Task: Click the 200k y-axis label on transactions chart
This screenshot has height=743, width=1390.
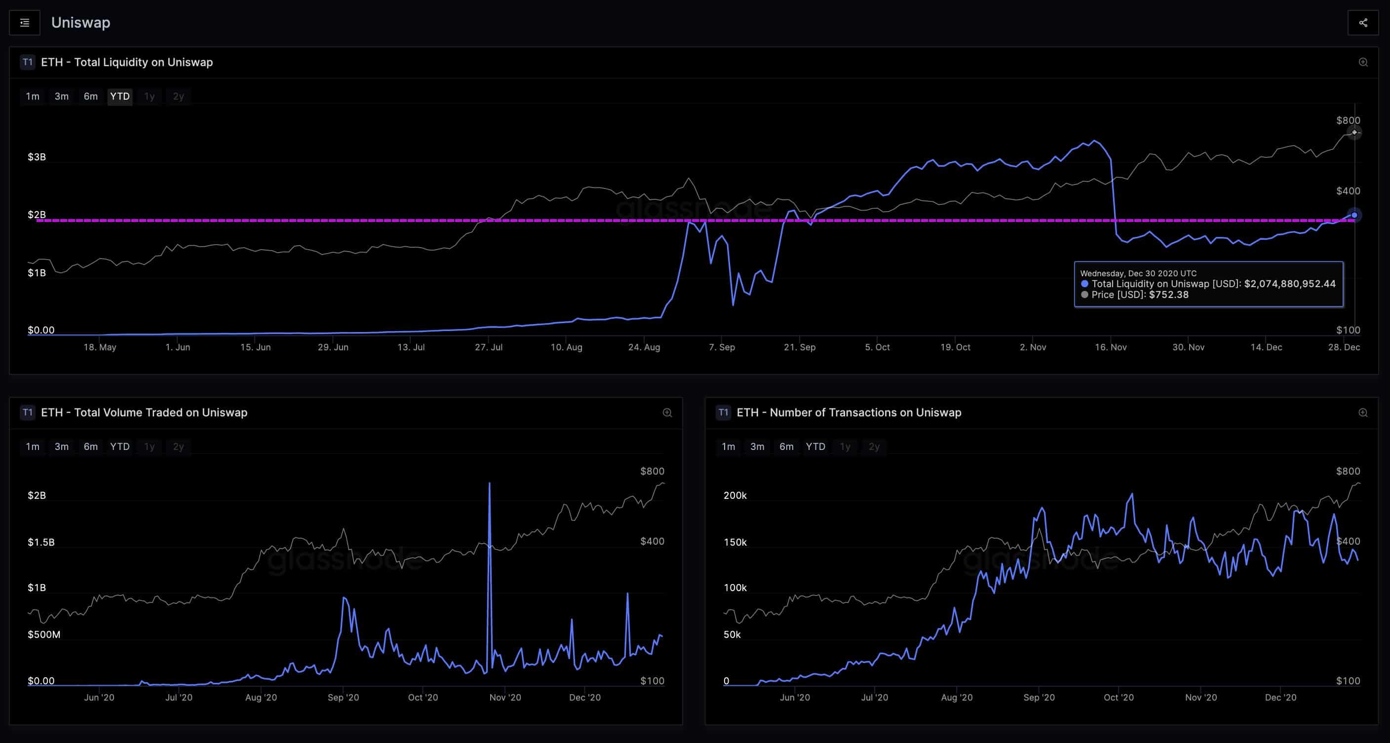Action: [x=735, y=495]
